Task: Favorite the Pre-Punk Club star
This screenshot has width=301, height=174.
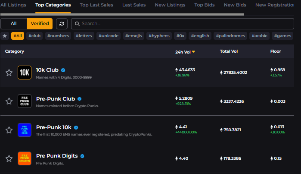Action: [x=9, y=101]
